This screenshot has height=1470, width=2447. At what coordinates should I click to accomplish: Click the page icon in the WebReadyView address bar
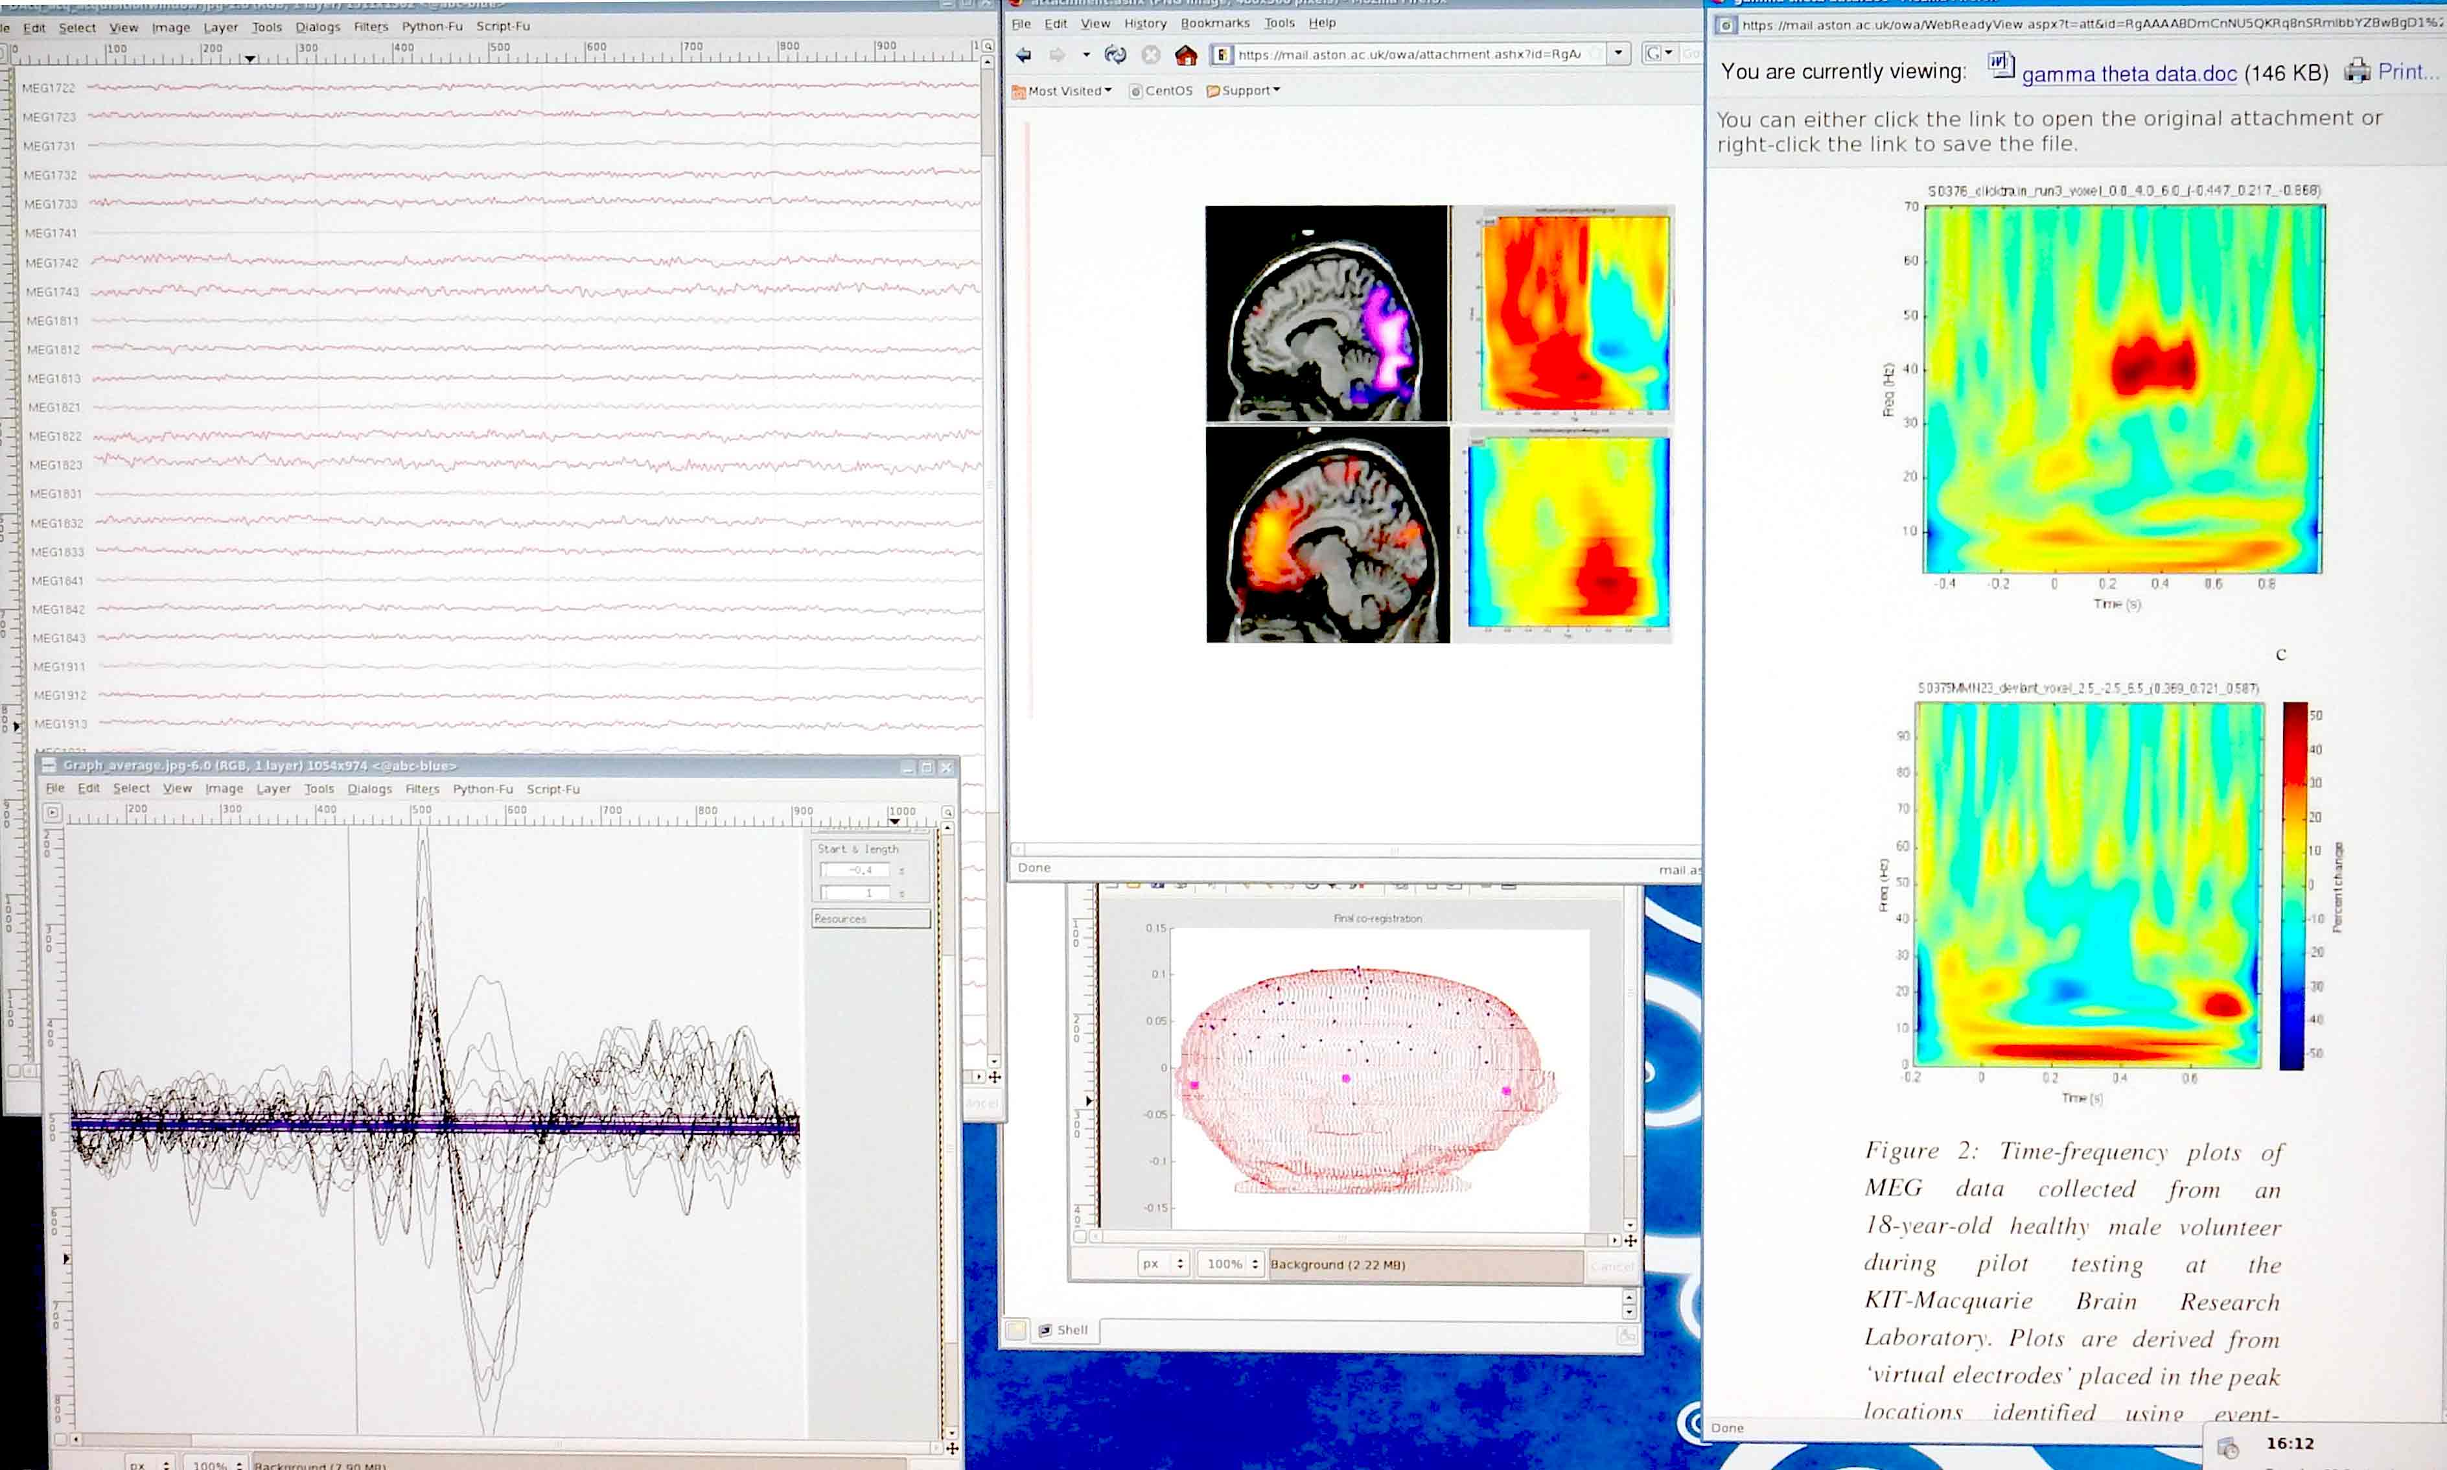1726,25
